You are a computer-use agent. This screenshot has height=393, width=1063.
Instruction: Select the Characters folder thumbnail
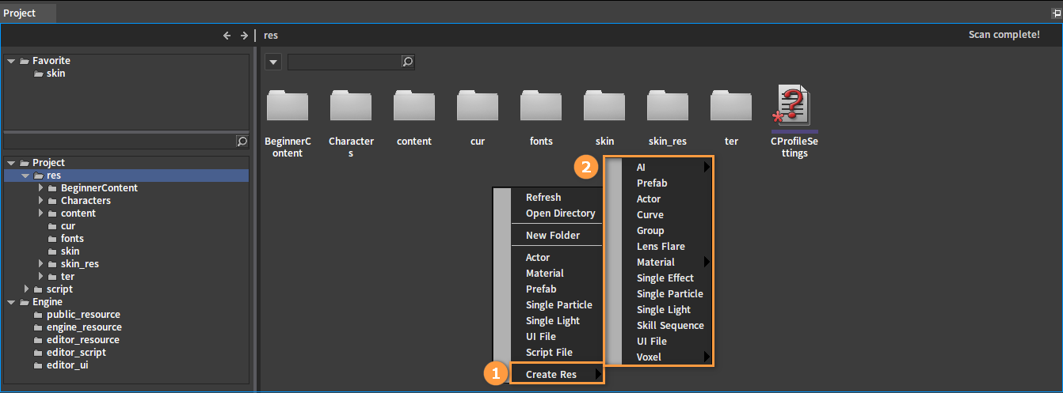pyautogui.click(x=351, y=105)
